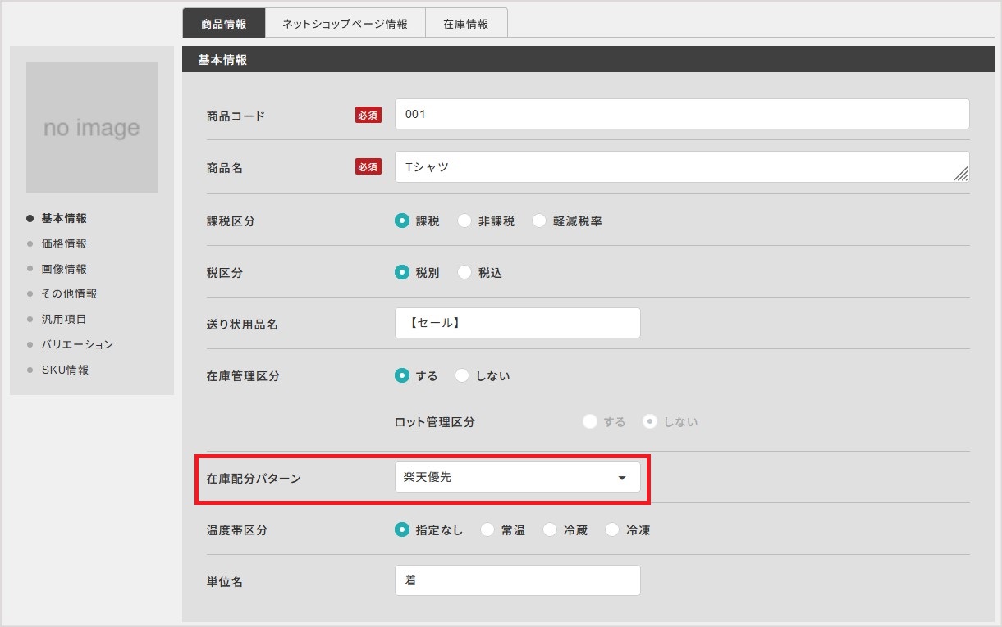Select ロット管理区分 する option
1002x627 pixels.
point(589,422)
